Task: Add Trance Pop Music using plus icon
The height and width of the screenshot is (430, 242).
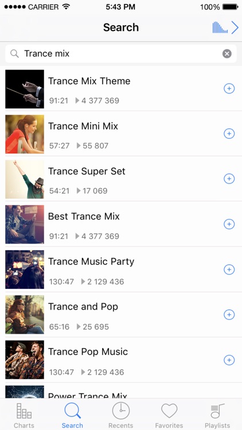Action: [x=229, y=360]
